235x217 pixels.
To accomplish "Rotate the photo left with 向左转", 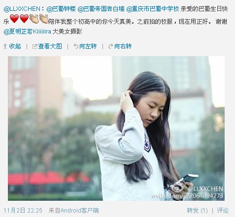I will pos(88,46).
